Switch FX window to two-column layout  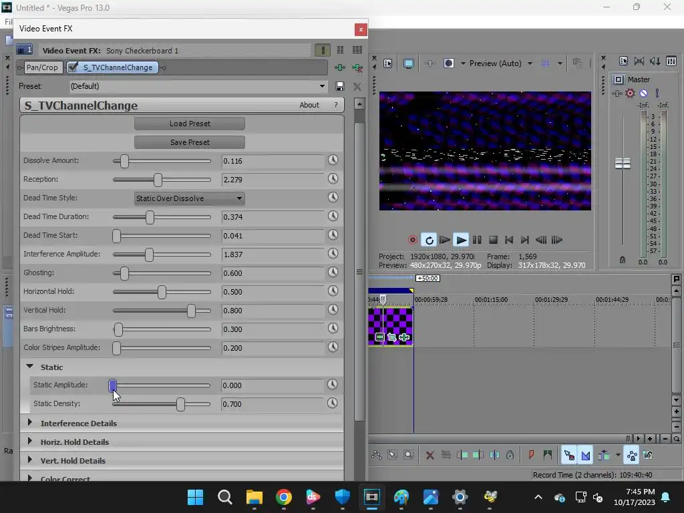[x=340, y=50]
